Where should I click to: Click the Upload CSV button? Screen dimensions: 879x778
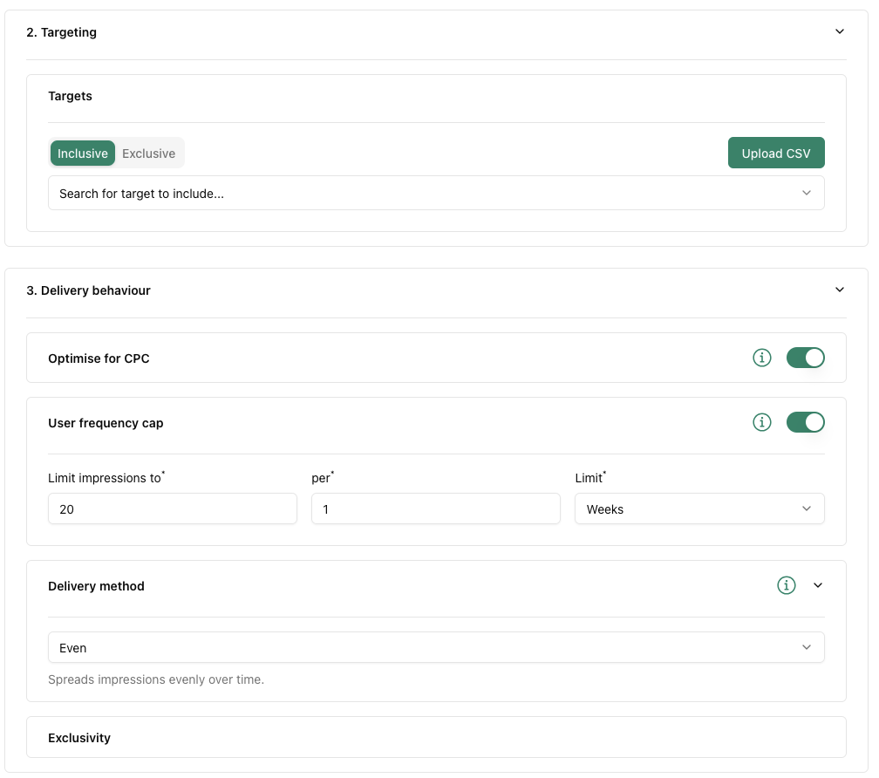coord(776,154)
